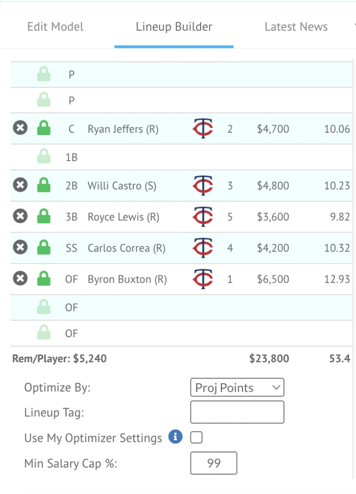The width and height of the screenshot is (356, 494).
Task: Remove Ryan Jeffers from the lineup
Action: [20, 128]
